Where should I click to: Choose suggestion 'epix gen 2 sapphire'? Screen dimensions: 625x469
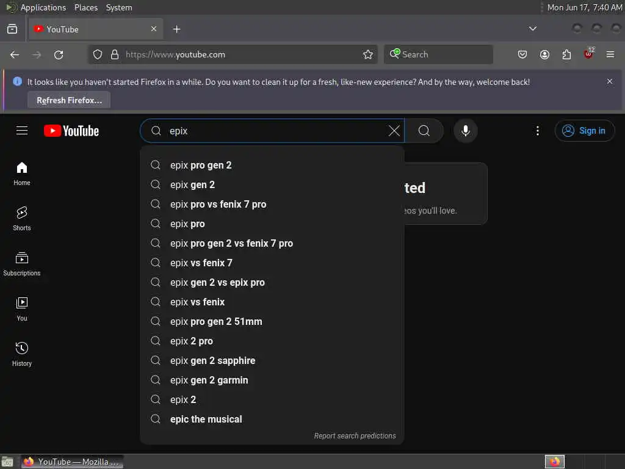[272, 360]
